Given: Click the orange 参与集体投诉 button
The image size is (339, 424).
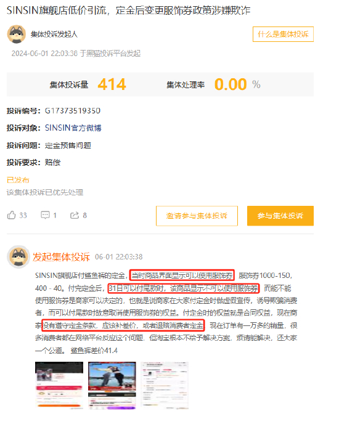Looking at the screenshot, I should (280, 216).
